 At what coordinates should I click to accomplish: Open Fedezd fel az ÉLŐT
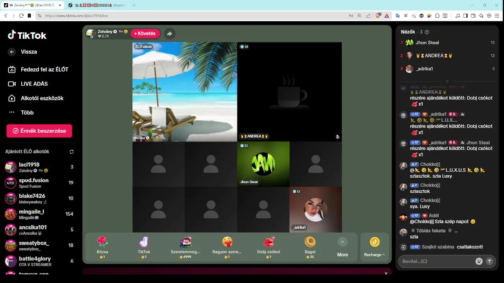[x=38, y=70]
